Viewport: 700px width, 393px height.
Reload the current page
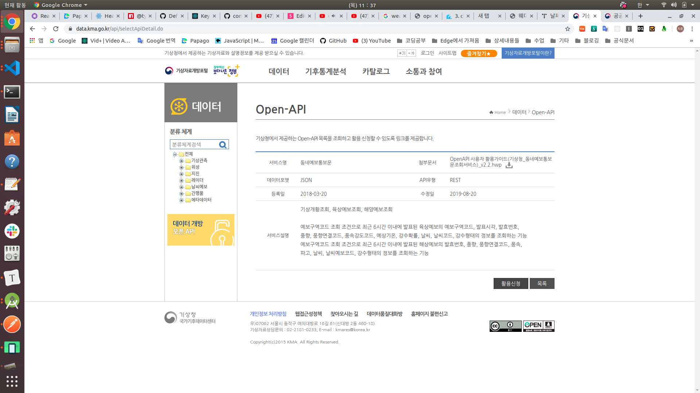[56, 29]
